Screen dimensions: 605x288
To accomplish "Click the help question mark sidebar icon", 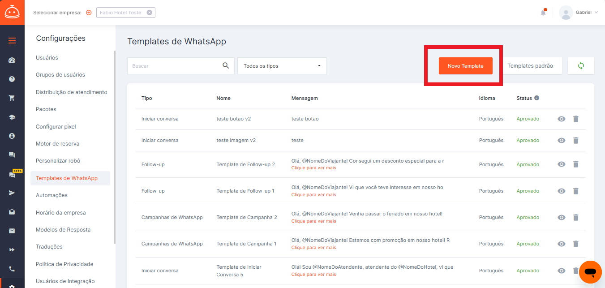I will pyautogui.click(x=12, y=79).
